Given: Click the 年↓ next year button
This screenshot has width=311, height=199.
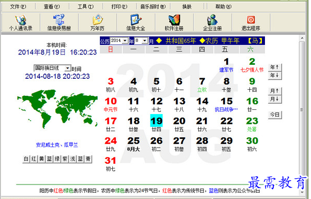Looking at the screenshot, I should (275, 76).
